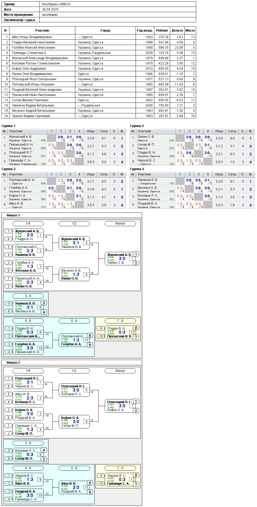
Task: Click the 'Турнир' label
Action: click(9, 4)
